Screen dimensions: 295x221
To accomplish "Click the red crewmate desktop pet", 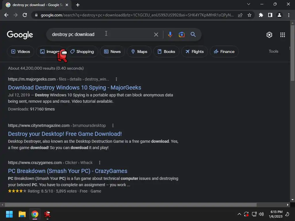I will tap(62, 56).
